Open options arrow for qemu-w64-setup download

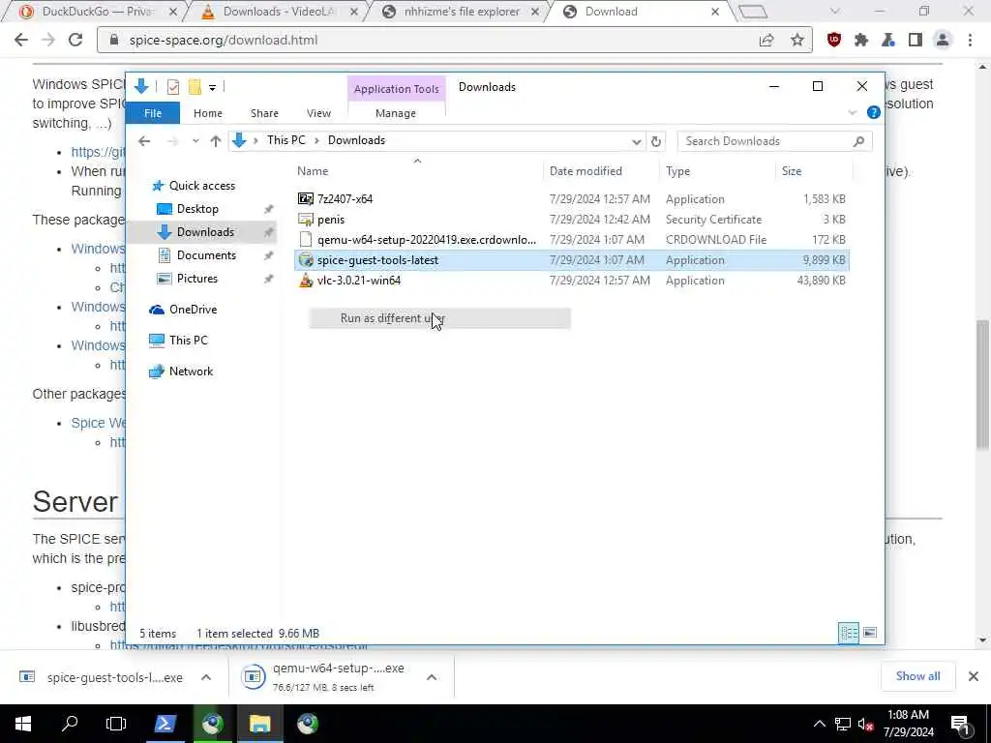[431, 677]
